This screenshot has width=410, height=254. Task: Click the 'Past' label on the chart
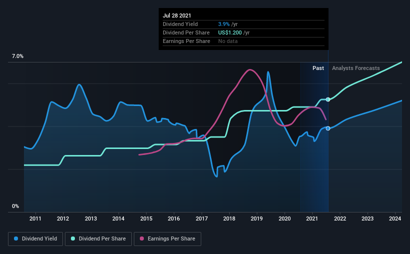318,68
